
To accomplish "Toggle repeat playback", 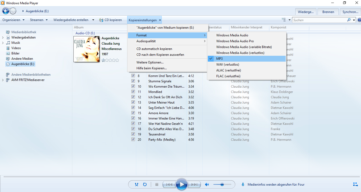I will coord(145,184).
